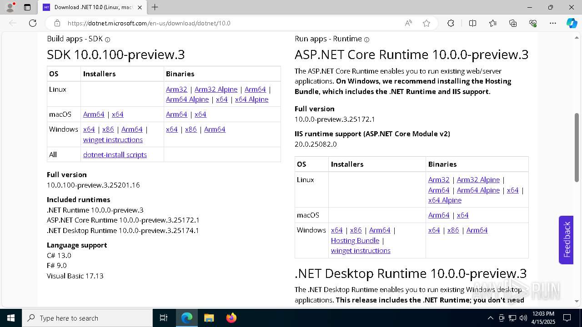Image resolution: width=582 pixels, height=327 pixels.
Task: Open Settings and more menu
Action: pos(553,23)
